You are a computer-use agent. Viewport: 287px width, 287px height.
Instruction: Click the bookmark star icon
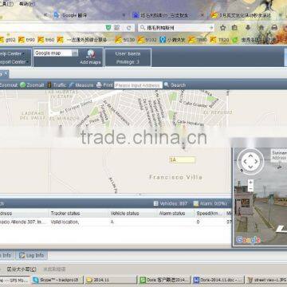click(223, 28)
